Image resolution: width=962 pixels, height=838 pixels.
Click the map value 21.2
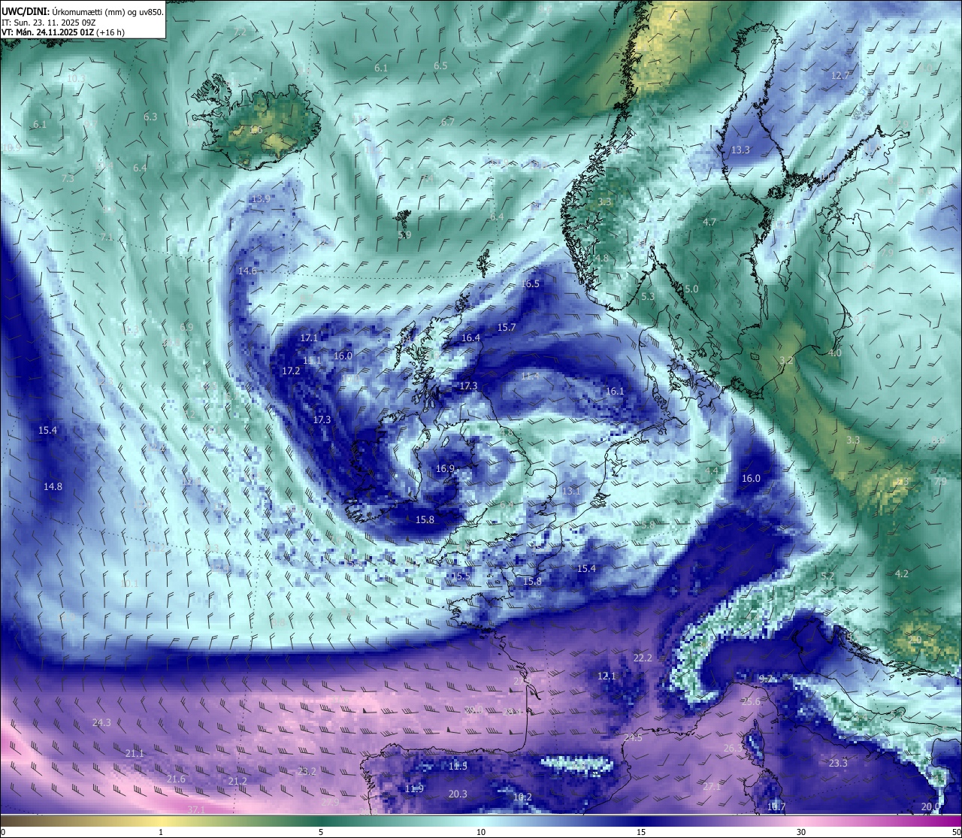coord(237,782)
